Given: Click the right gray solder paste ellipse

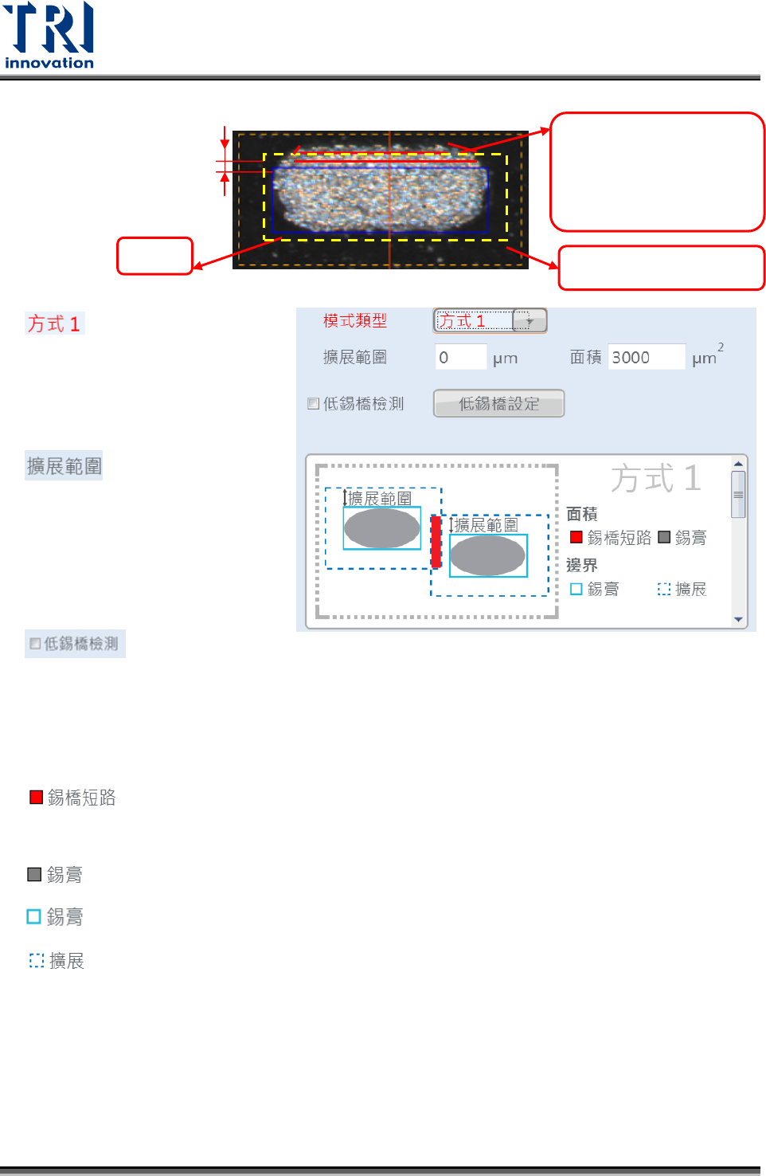Looking at the screenshot, I should pos(488,555).
